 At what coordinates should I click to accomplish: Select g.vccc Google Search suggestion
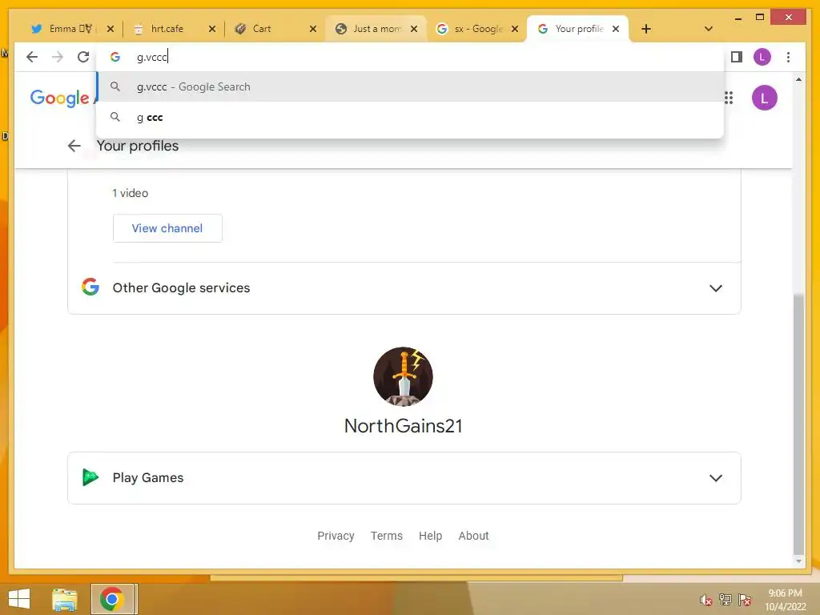tap(410, 86)
